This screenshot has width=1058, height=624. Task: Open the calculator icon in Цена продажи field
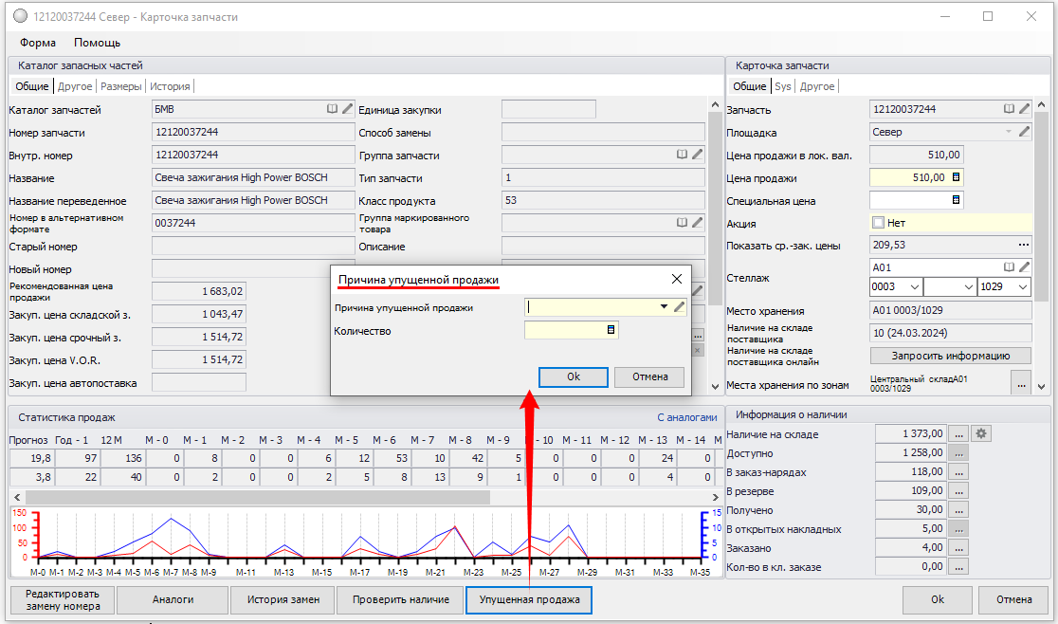tap(956, 177)
